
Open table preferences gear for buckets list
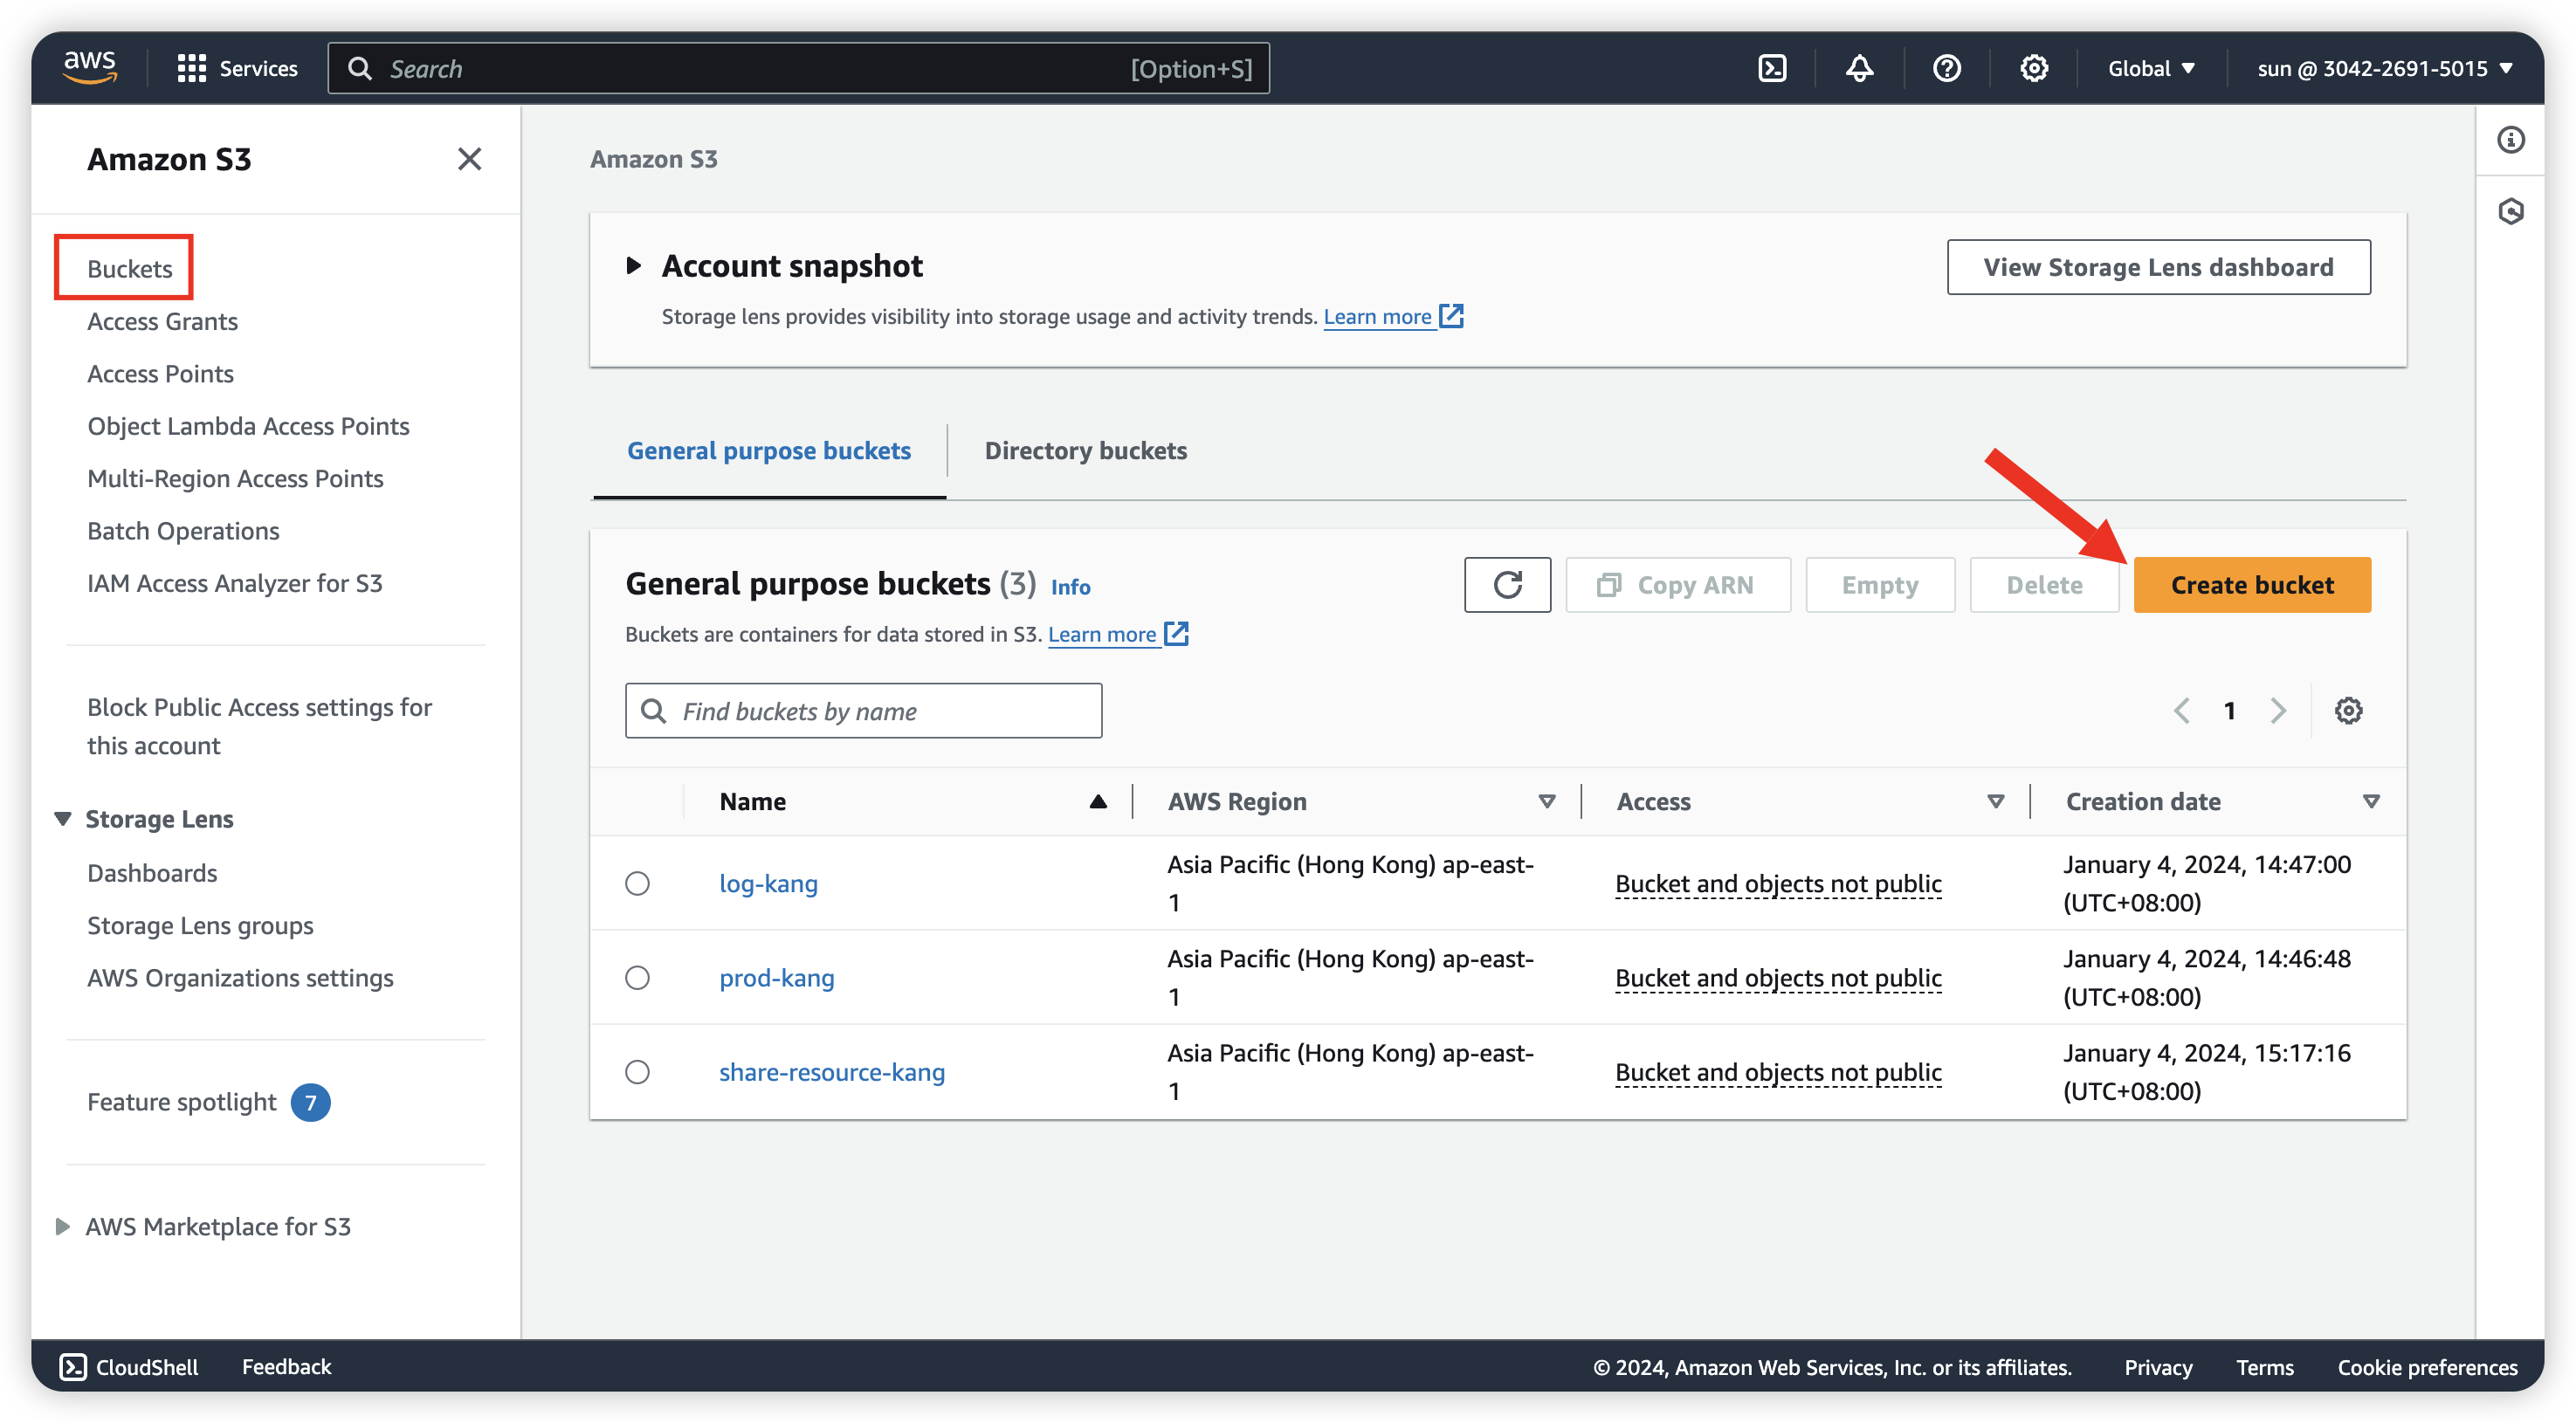(x=2348, y=710)
